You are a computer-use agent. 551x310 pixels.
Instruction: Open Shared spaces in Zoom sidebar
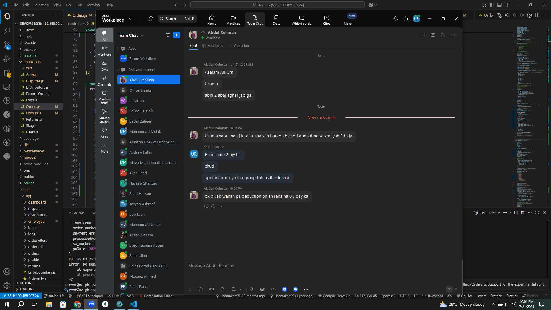point(104,116)
